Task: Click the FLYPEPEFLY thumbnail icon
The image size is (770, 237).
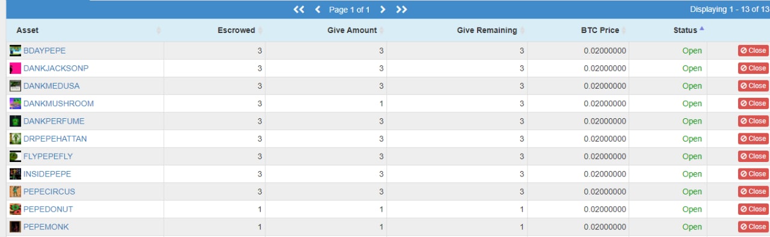Action: click(15, 157)
